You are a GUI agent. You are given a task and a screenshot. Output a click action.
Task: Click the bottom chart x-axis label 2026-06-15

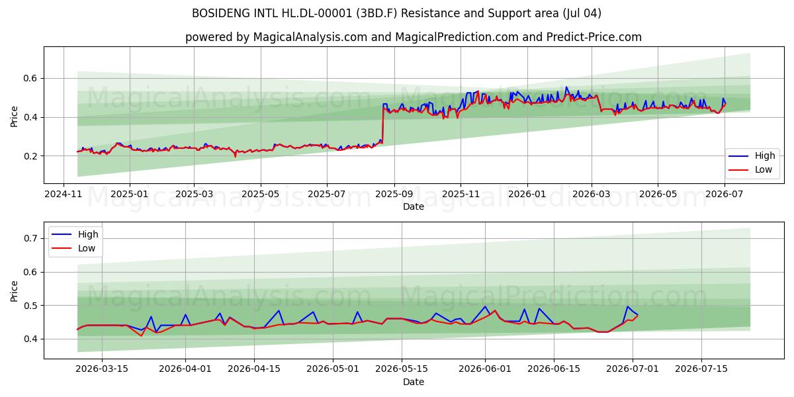click(x=554, y=370)
